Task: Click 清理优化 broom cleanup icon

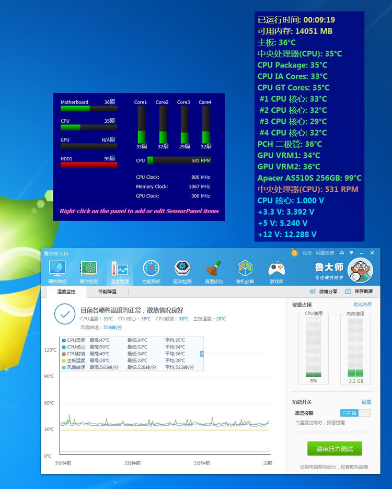Action: (214, 271)
